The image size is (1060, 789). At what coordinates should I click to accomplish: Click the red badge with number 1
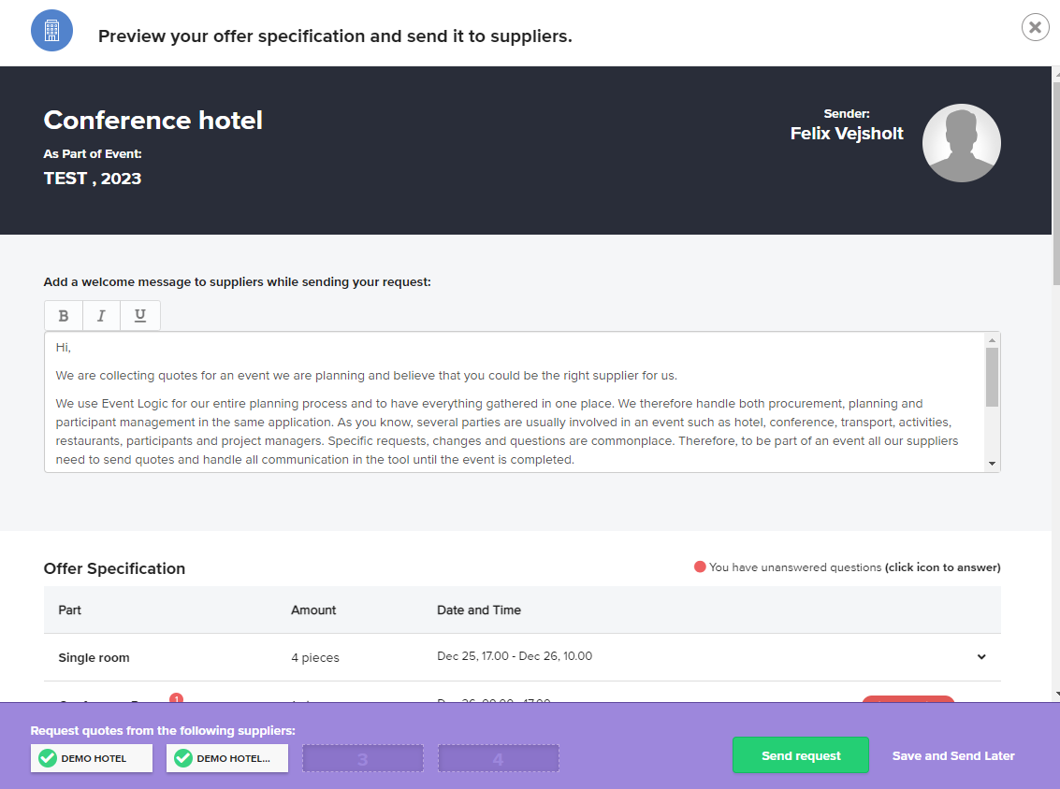(x=176, y=698)
